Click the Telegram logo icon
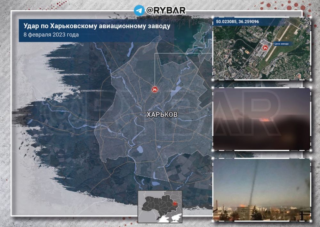 pyautogui.click(x=139, y=10)
